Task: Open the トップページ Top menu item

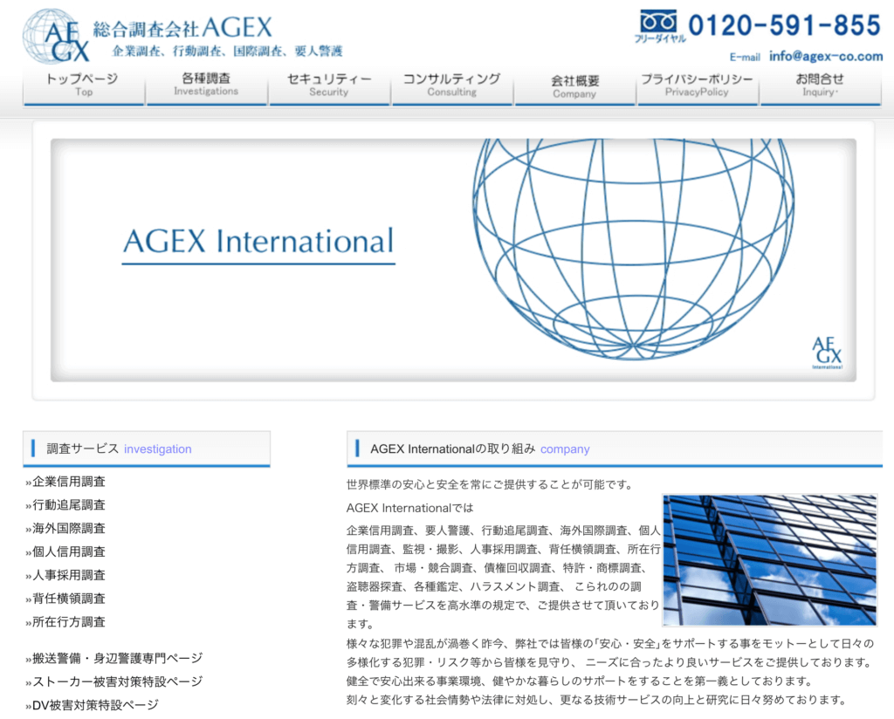Action: pyautogui.click(x=83, y=85)
